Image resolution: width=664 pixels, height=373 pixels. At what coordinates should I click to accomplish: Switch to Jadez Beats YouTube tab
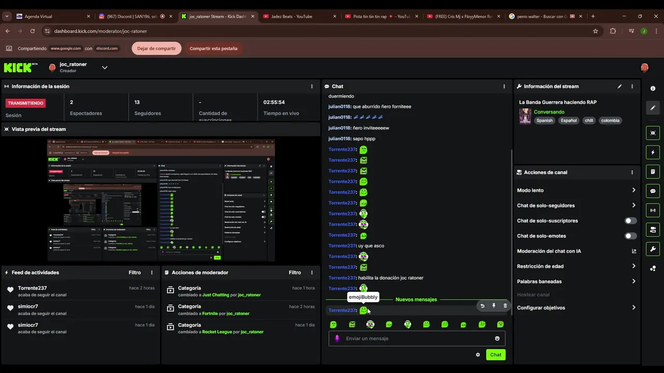[x=299, y=17]
